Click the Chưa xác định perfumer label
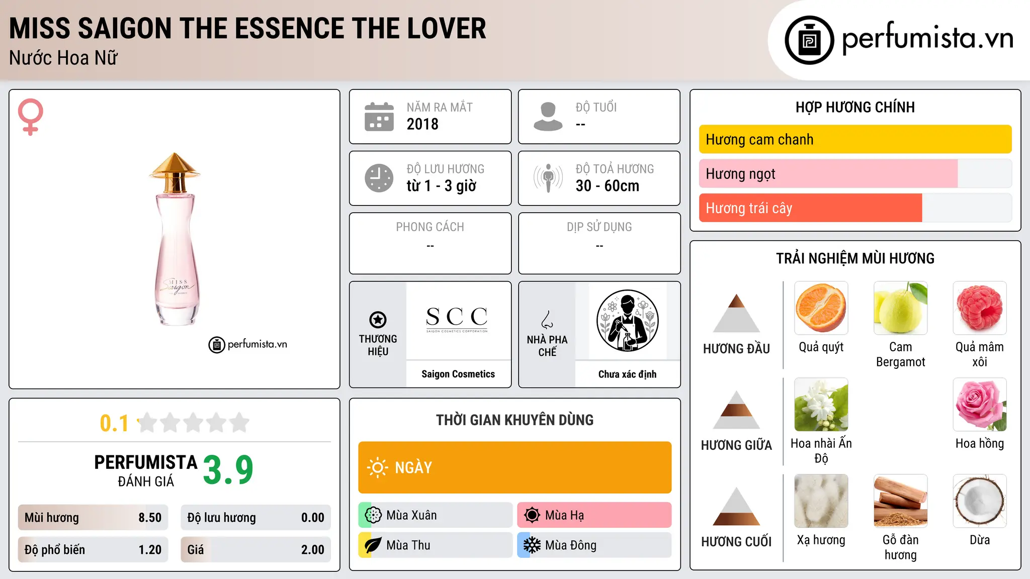The height and width of the screenshot is (579, 1030). tap(627, 374)
